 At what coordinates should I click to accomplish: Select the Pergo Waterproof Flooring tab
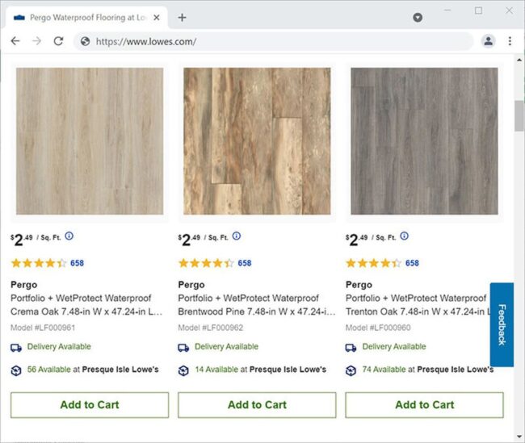pyautogui.click(x=86, y=18)
